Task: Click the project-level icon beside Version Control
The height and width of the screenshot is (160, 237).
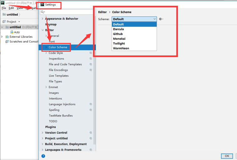Action: pos(91,133)
